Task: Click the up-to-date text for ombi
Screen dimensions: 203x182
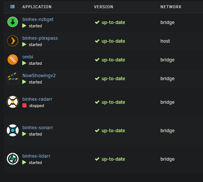Action: [113, 60]
